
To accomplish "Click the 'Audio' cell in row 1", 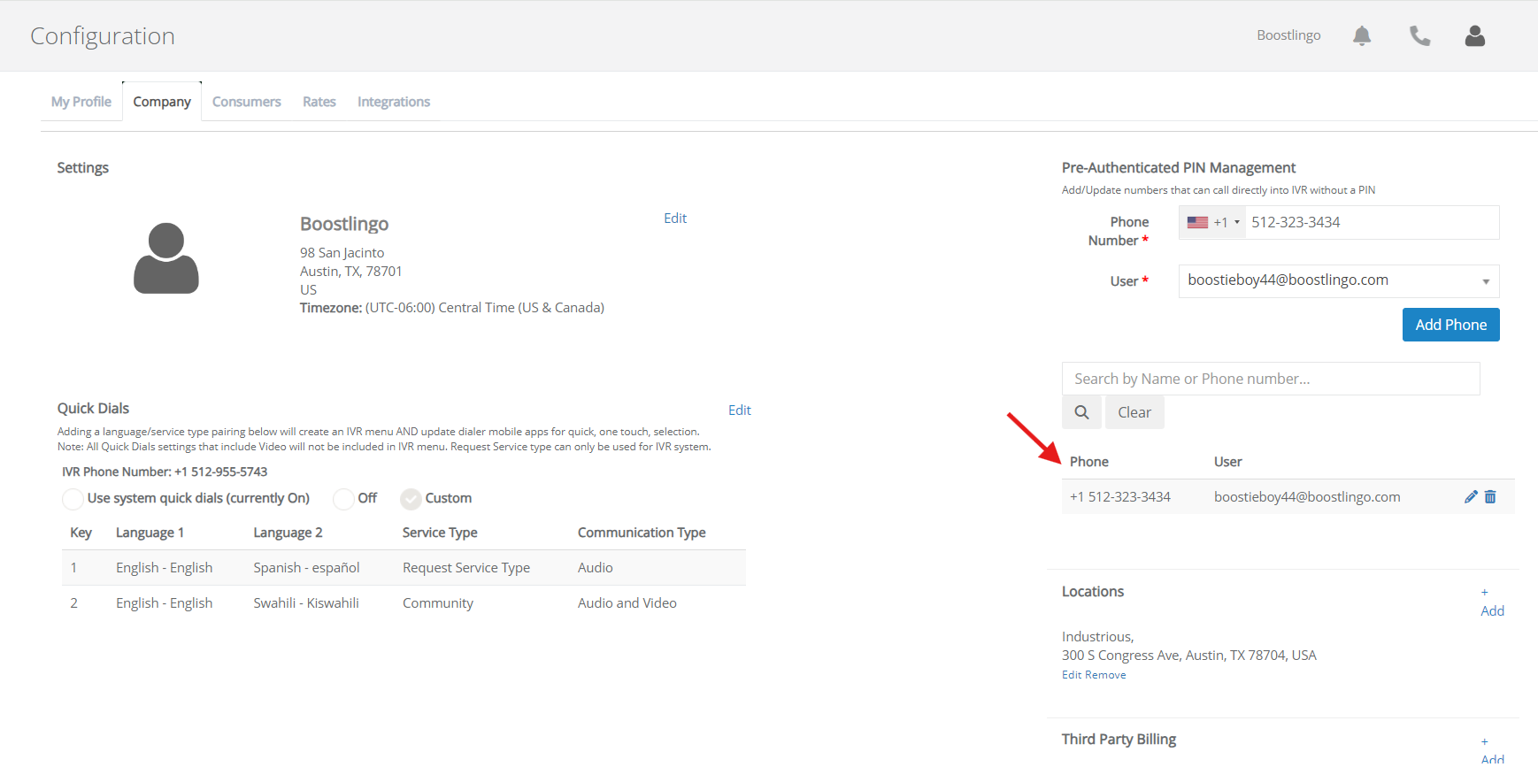I will (x=596, y=568).
